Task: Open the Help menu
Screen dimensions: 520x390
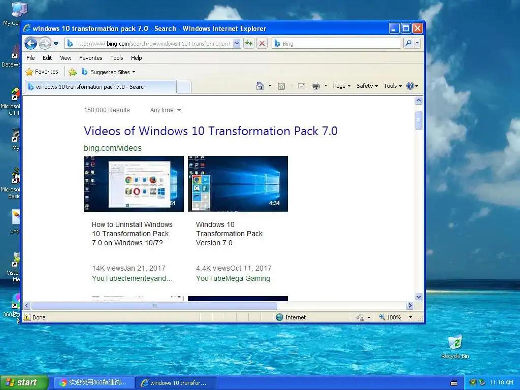Action: (136, 58)
